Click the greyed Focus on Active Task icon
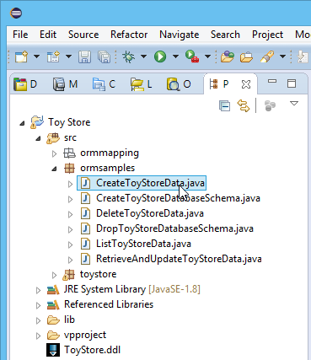 (270, 105)
